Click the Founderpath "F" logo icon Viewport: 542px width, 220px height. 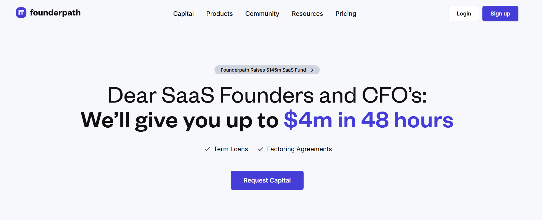[21, 13]
